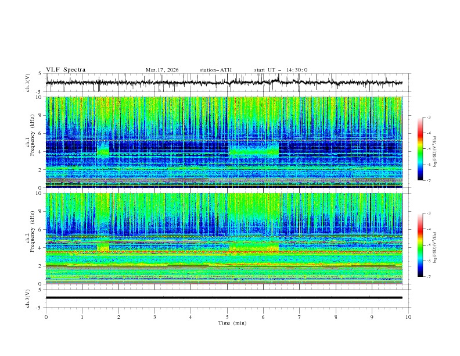The height and width of the screenshot is (356, 460).
Task: Click the "VLF Spectra" plot title
Action: (x=66, y=70)
